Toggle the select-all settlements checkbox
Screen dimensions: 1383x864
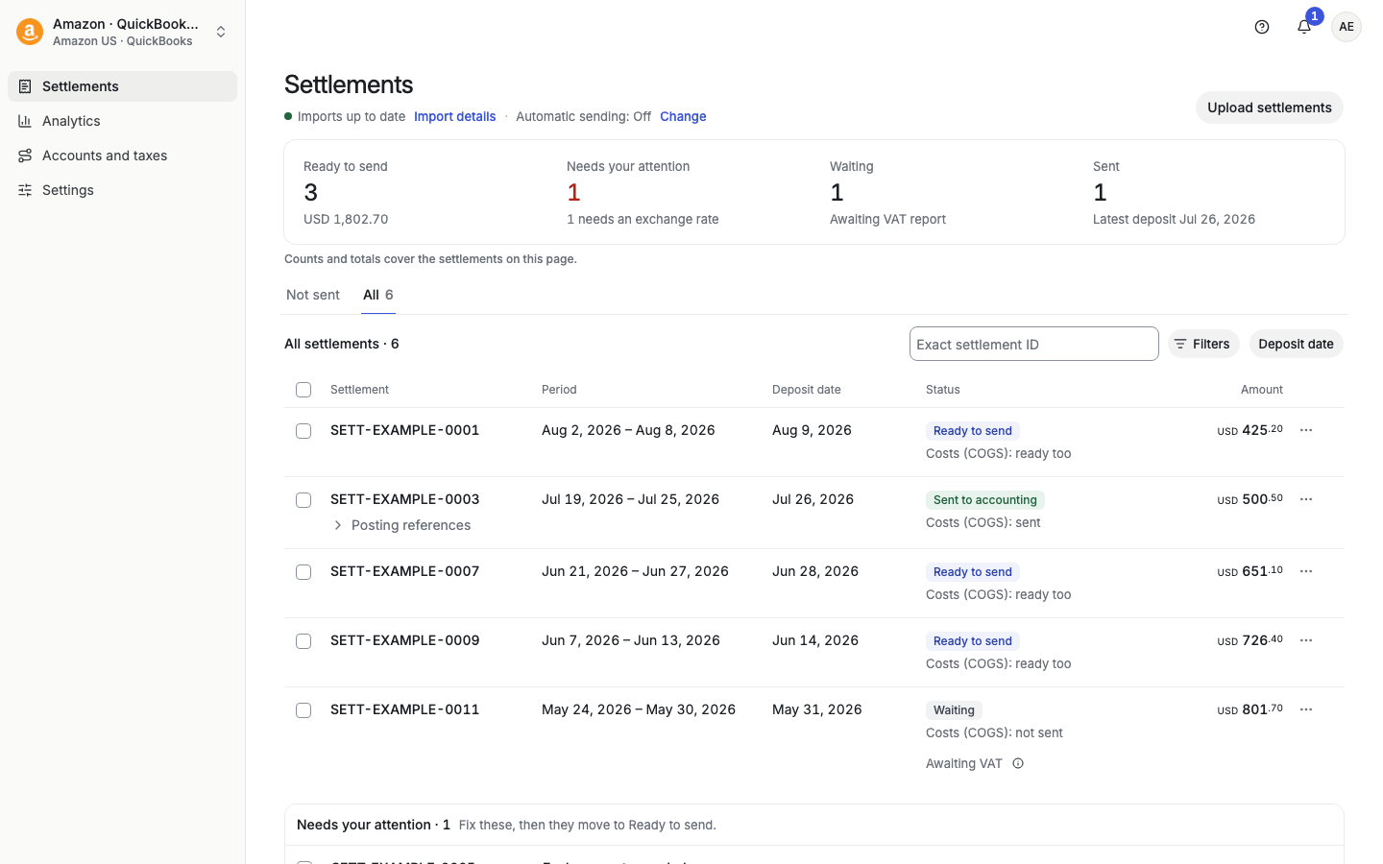coord(303,390)
